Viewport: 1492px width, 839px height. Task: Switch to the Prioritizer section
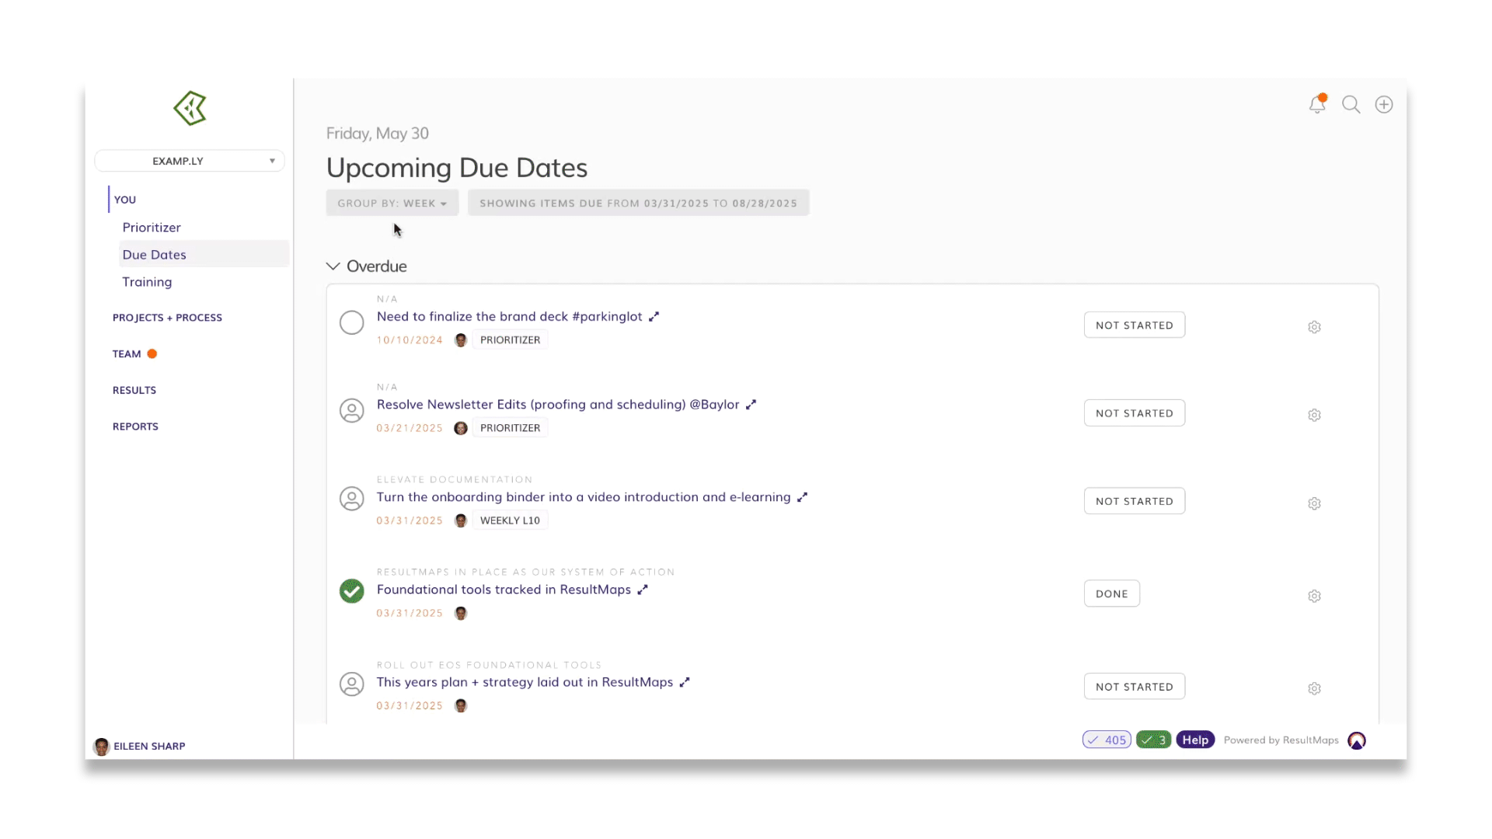point(152,227)
